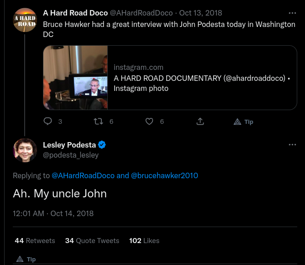Image resolution: width=305 pixels, height=265 pixels.
Task: Open more options on Lesley Podesta's tweet
Action: tap(292, 145)
